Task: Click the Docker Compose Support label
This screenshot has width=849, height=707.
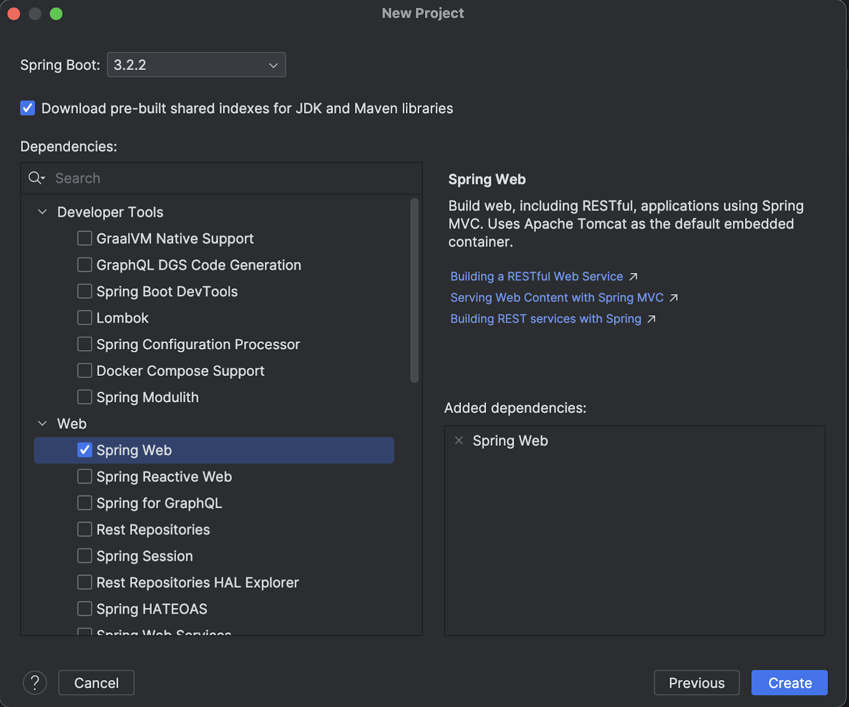Action: [x=180, y=371]
